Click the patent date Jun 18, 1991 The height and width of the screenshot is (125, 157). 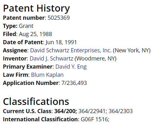click(x=61, y=42)
